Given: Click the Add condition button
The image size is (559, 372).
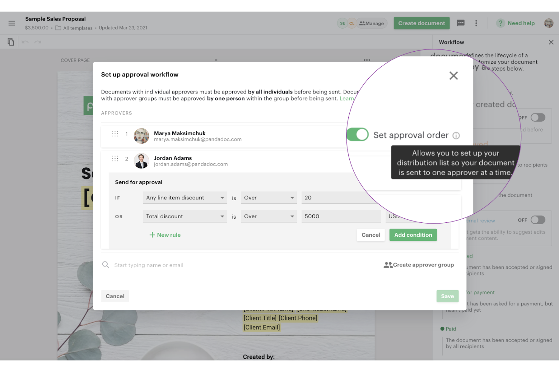Looking at the screenshot, I should coord(413,235).
